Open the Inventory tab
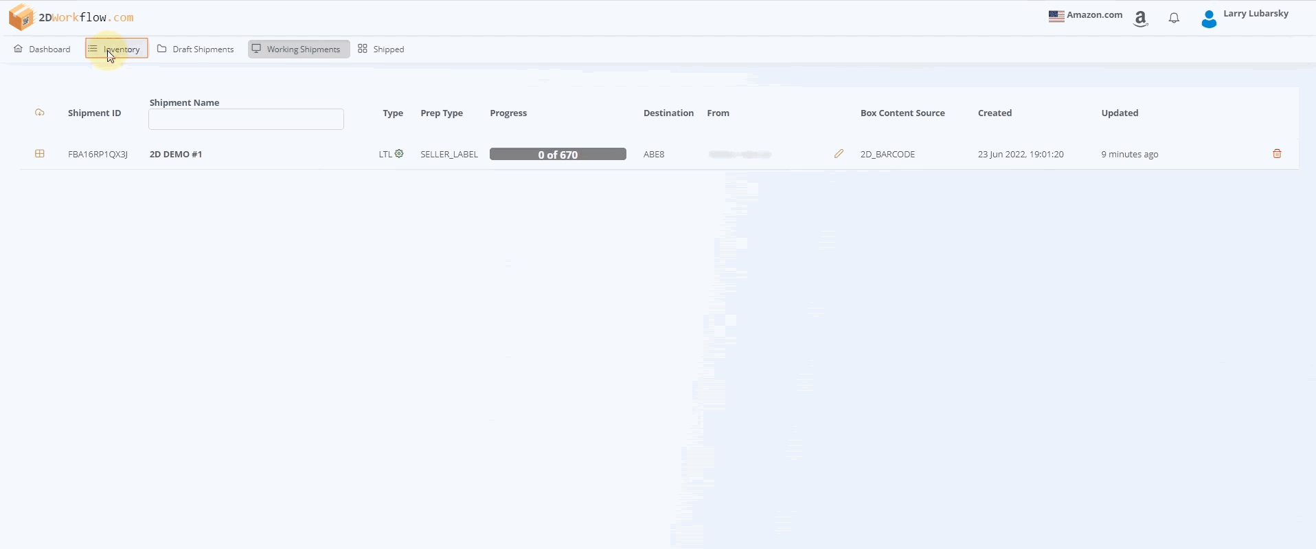1316x549 pixels. (116, 49)
